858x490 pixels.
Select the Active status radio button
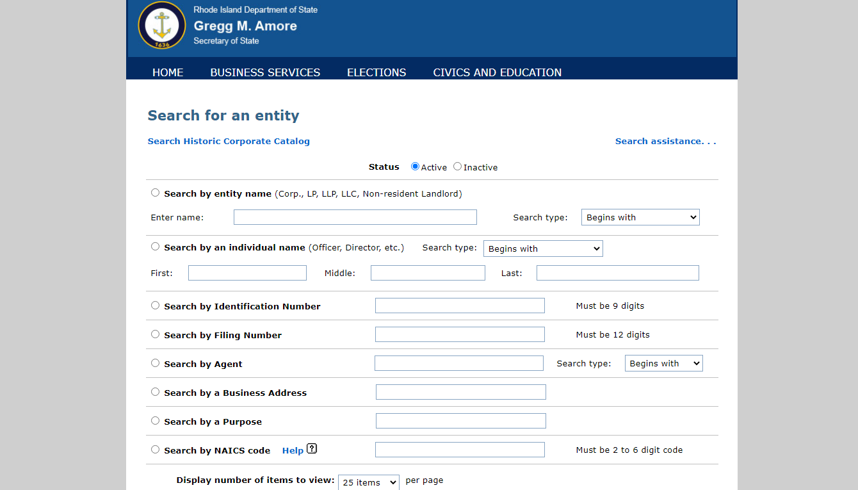tap(415, 167)
